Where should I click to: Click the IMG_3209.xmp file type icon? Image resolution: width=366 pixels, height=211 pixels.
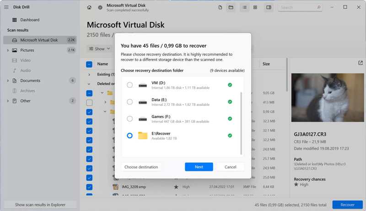pos(115,187)
